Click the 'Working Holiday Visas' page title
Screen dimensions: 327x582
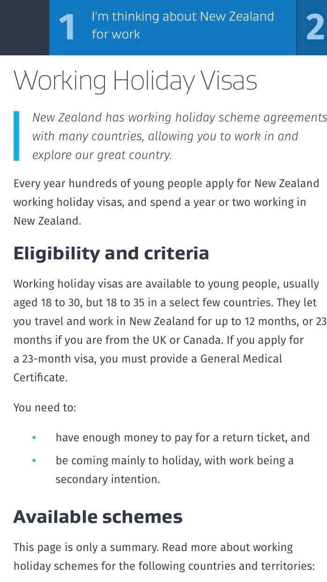tap(135, 81)
